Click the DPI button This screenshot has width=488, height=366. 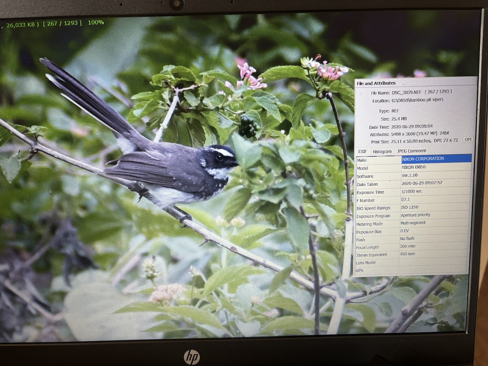pos(468,139)
